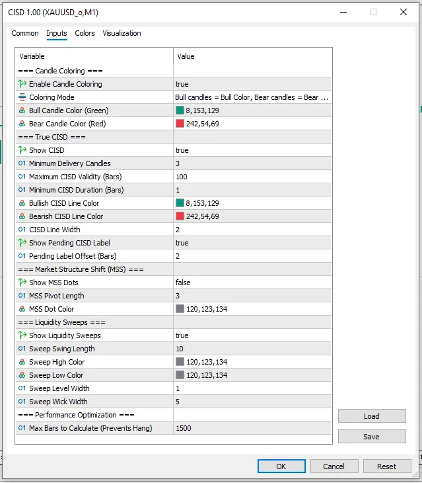Viewport: 422px width, 483px height.
Task: Click the Show MSS Dots boolean icon
Action: point(22,282)
